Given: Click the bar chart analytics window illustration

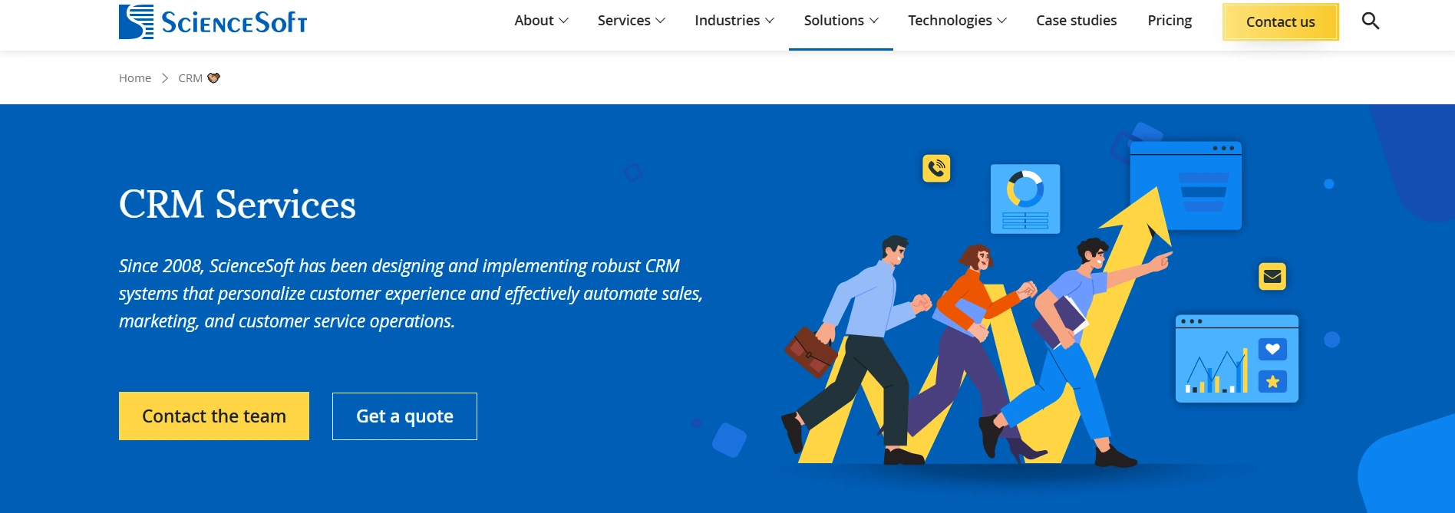Looking at the screenshot, I should point(1236,358).
